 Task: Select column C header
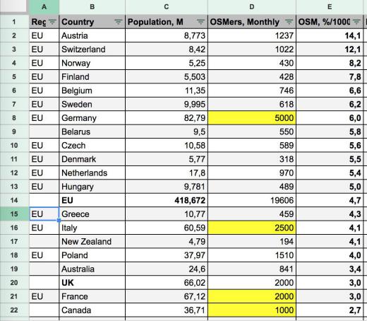pyautogui.click(x=167, y=7)
